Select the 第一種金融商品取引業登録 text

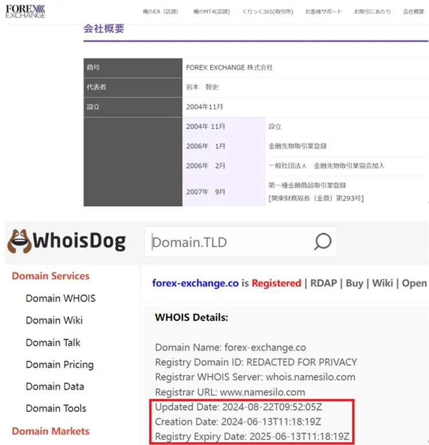click(307, 186)
